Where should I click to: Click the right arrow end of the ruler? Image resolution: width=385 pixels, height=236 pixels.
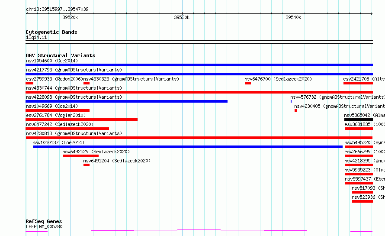[372, 14]
